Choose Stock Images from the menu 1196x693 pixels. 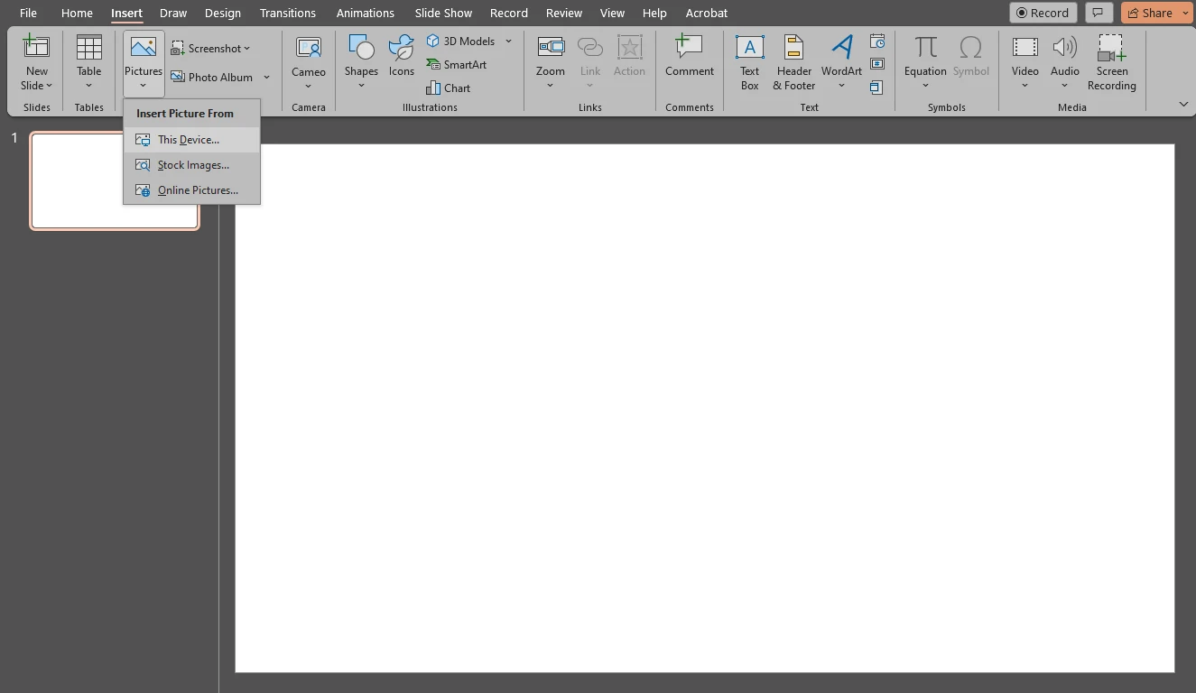[191, 164]
